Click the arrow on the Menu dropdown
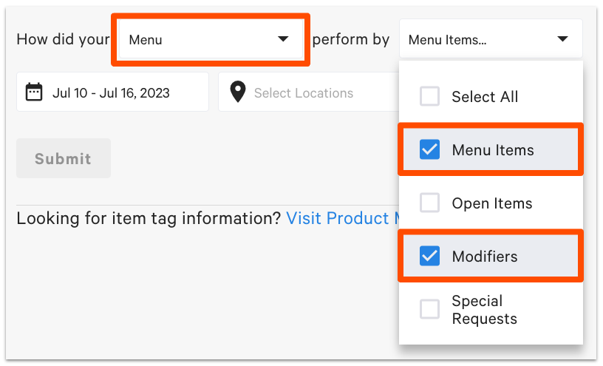The height and width of the screenshot is (366, 603). click(x=283, y=39)
